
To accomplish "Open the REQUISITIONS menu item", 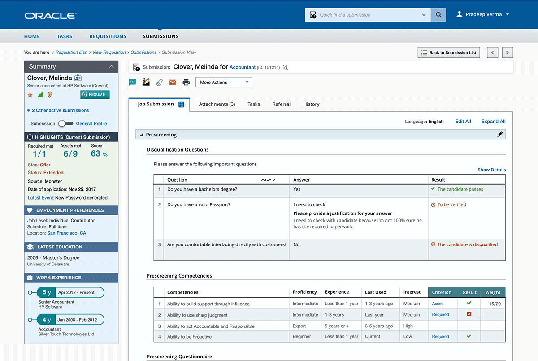I will tap(108, 36).
